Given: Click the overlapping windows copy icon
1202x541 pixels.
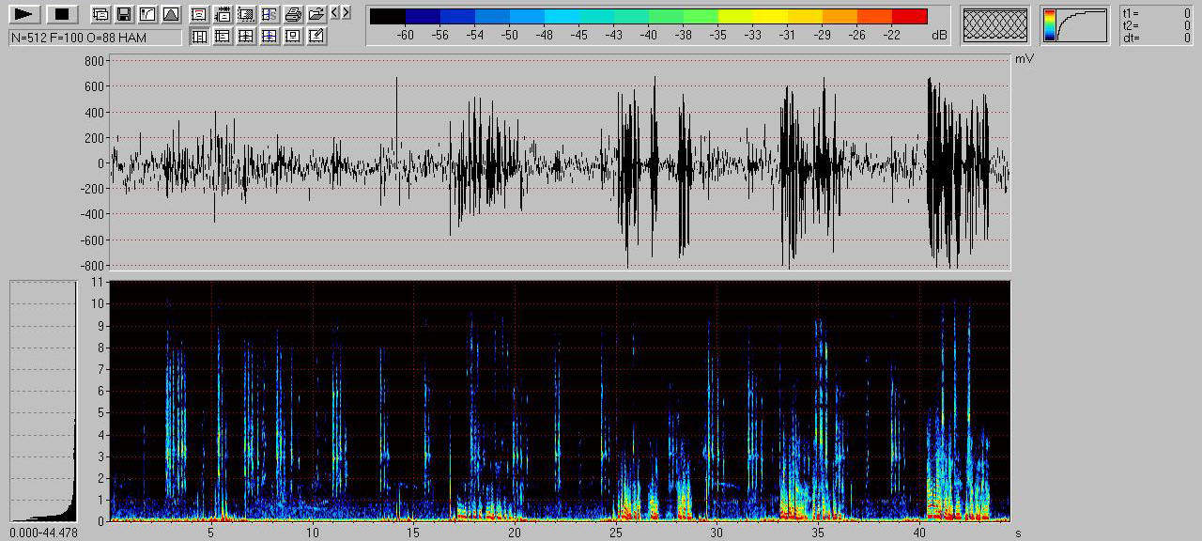Looking at the screenshot, I should 100,14.
